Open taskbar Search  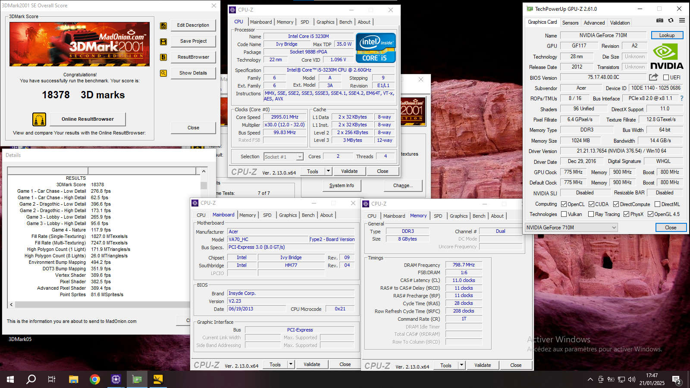(x=31, y=379)
